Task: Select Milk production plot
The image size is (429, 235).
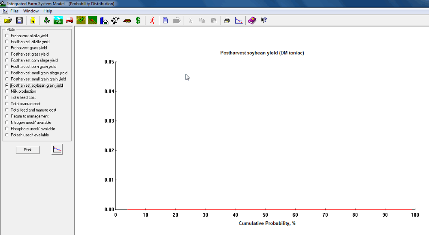Action: pyautogui.click(x=21, y=91)
